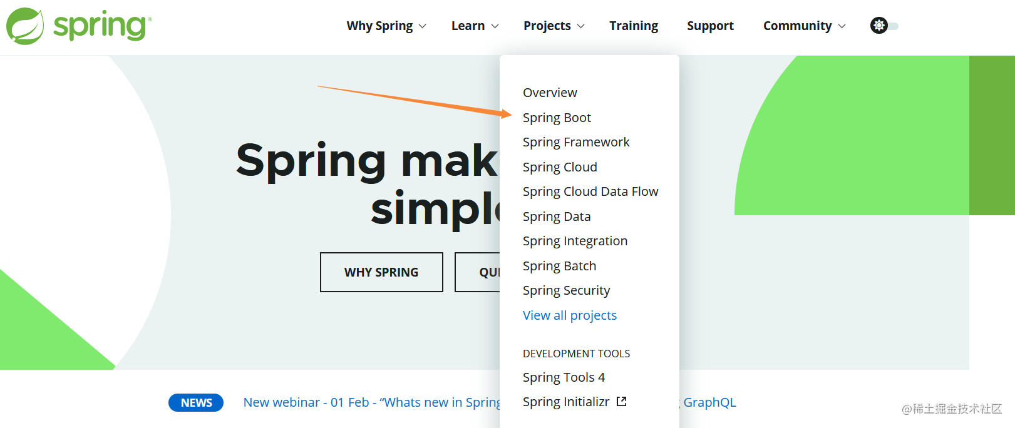The image size is (1015, 428).
Task: Open the New webinar news link
Action: click(371, 402)
